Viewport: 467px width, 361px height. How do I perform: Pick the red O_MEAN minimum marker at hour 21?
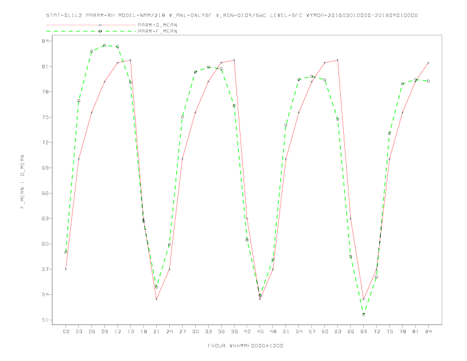coord(156,299)
